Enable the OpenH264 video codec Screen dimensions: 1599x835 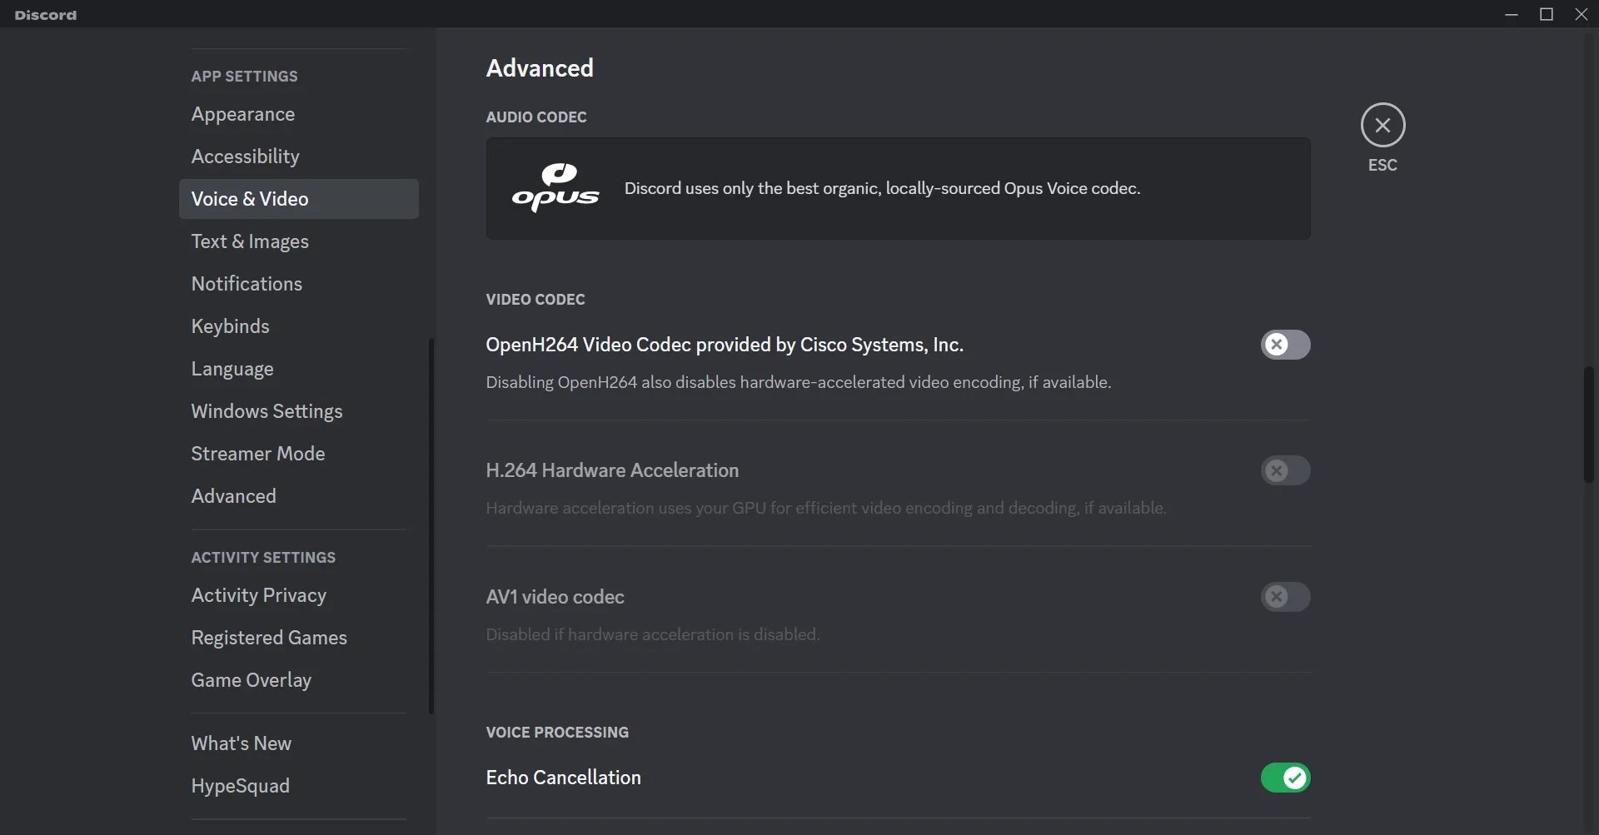(1285, 345)
